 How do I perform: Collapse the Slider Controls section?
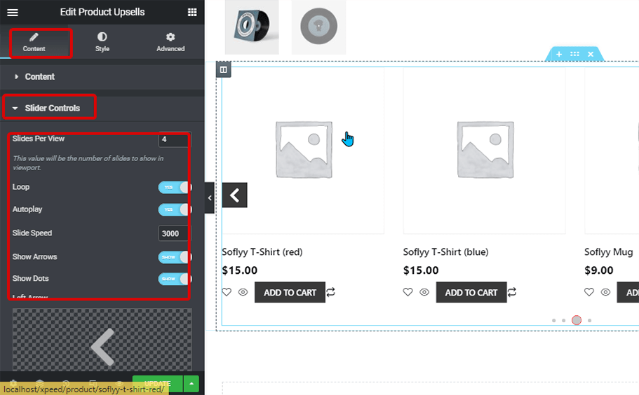click(102, 109)
